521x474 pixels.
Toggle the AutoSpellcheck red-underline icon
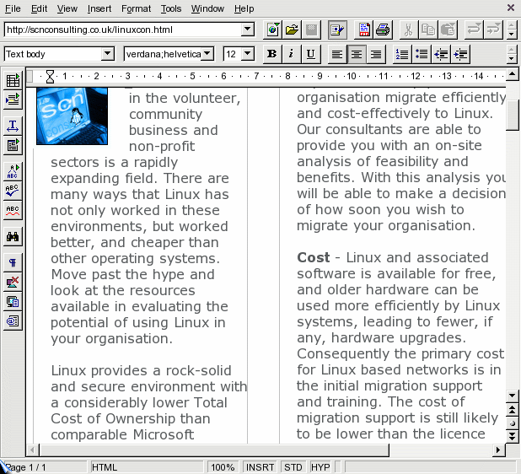(x=13, y=210)
